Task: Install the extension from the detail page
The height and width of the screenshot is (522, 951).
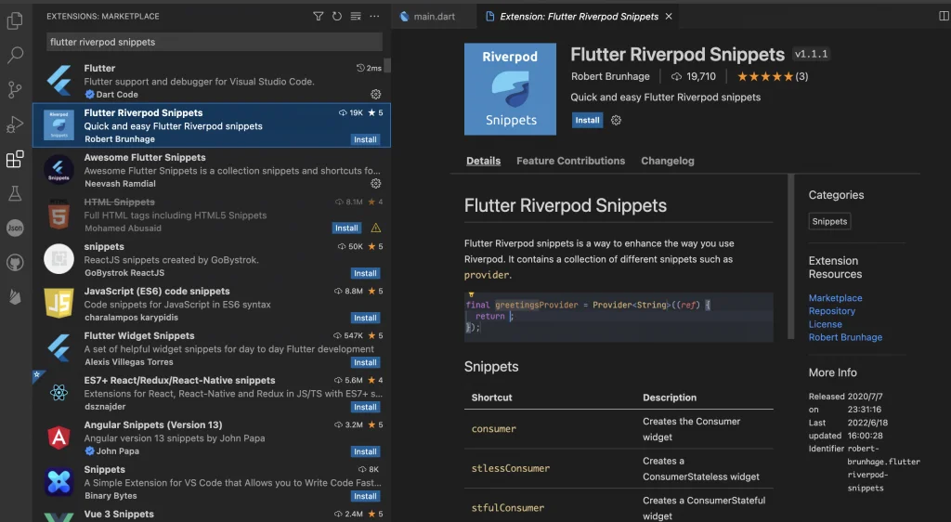Action: click(x=587, y=120)
